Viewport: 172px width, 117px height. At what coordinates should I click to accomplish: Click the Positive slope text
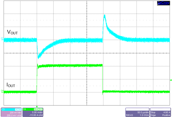coord(166,115)
